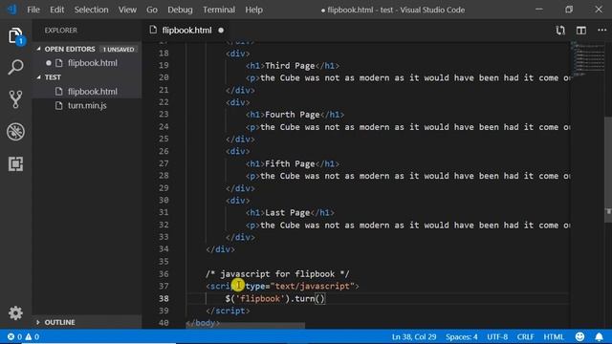Open the Extensions view icon

coord(15,163)
